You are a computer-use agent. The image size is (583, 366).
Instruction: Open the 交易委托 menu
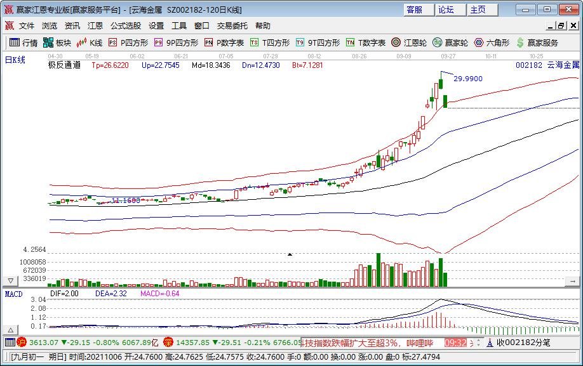(x=232, y=25)
